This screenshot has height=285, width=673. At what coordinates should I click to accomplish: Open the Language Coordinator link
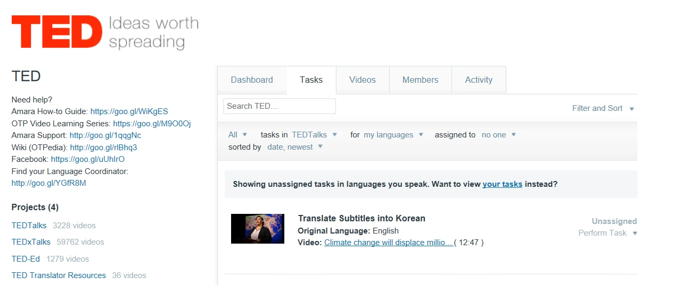pos(48,183)
